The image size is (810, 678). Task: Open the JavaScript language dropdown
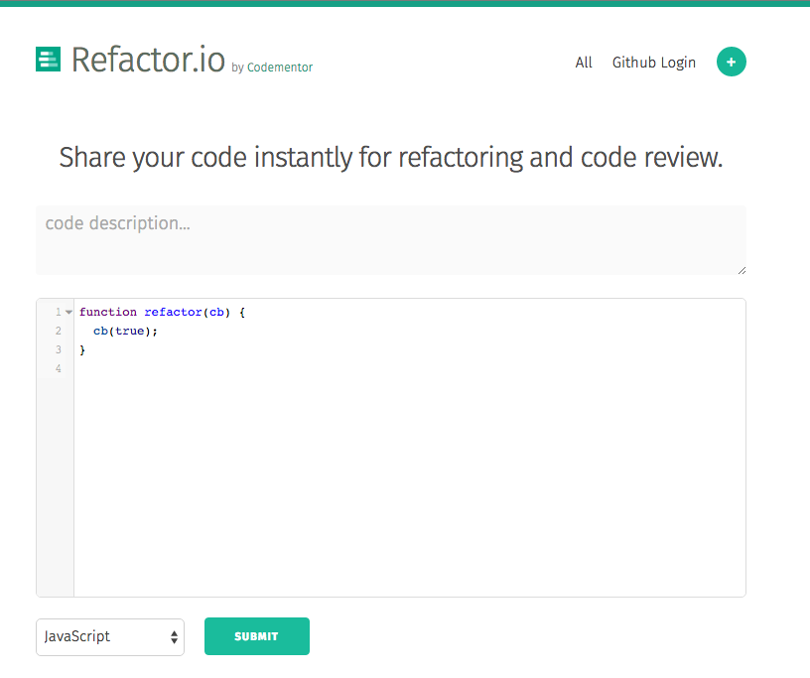point(109,636)
